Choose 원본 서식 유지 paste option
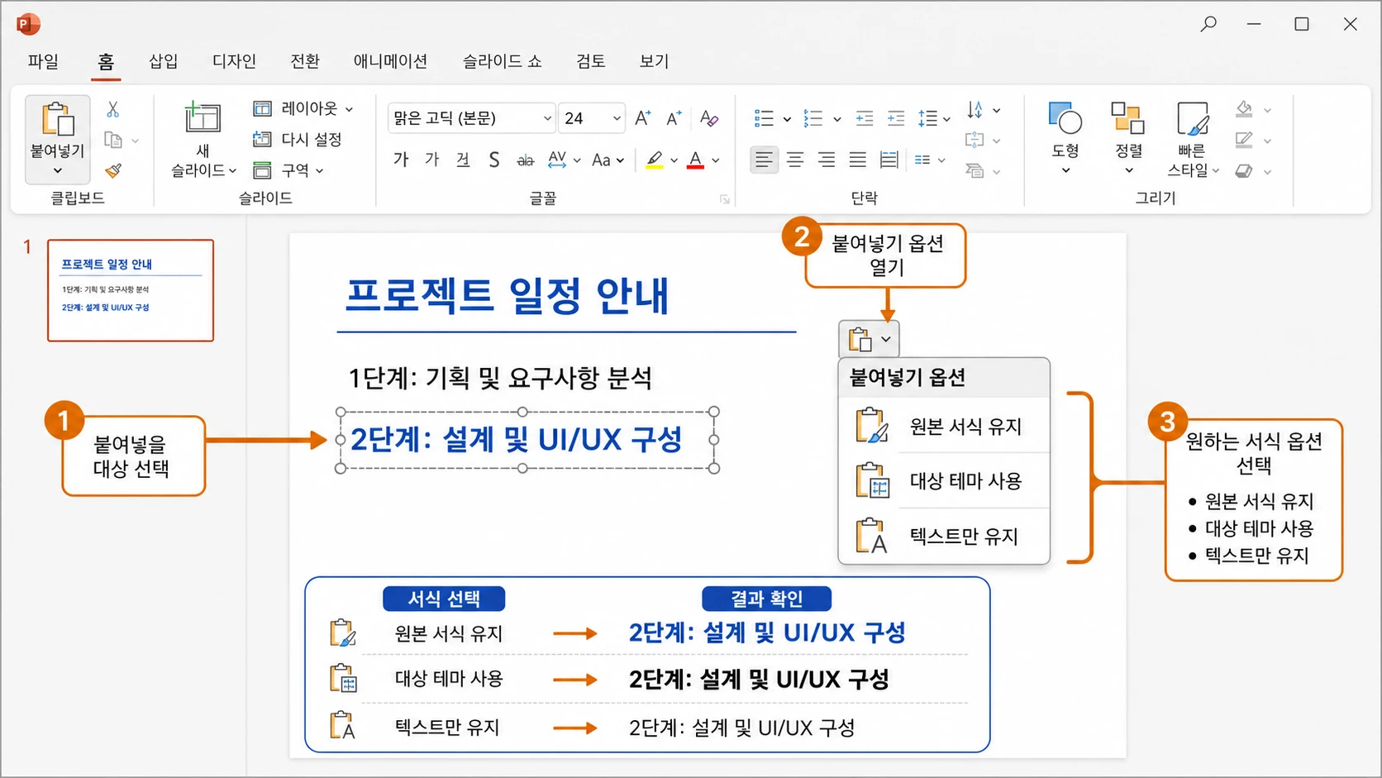Image resolution: width=1382 pixels, height=778 pixels. click(x=944, y=427)
